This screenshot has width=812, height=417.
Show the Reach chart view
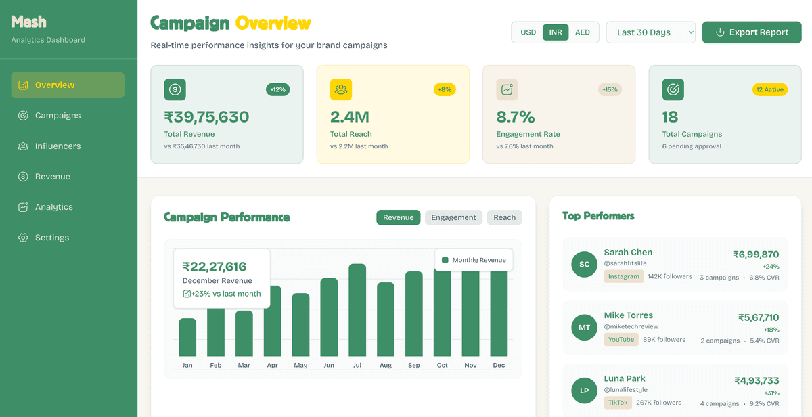504,217
